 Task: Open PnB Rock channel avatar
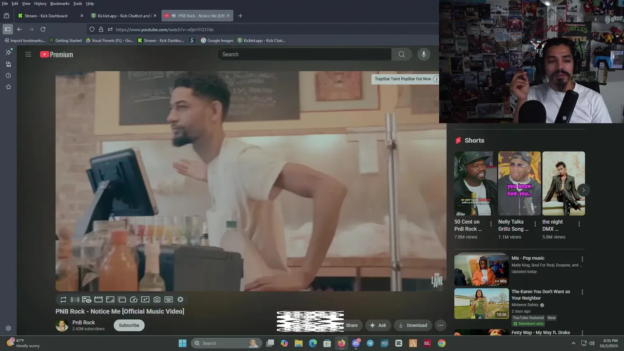(62, 325)
